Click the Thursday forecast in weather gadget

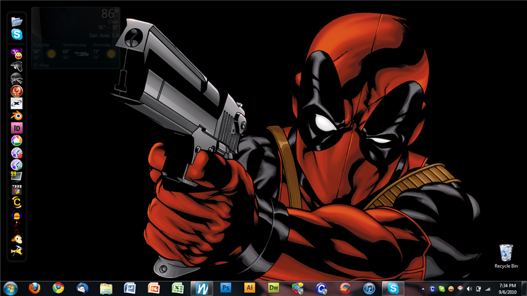pos(105,51)
